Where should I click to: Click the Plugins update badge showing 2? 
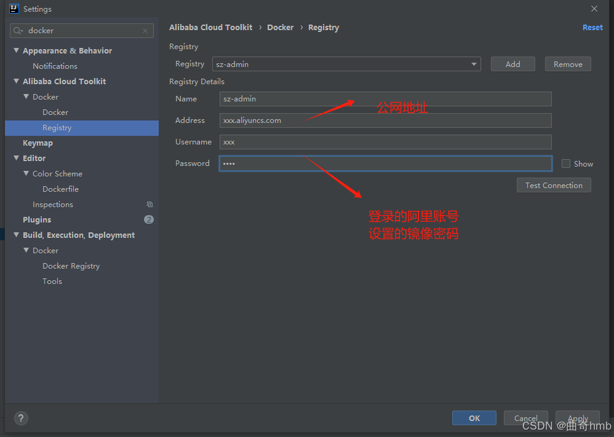[x=149, y=219]
